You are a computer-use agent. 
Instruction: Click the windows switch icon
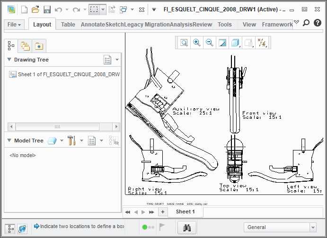pos(123,9)
